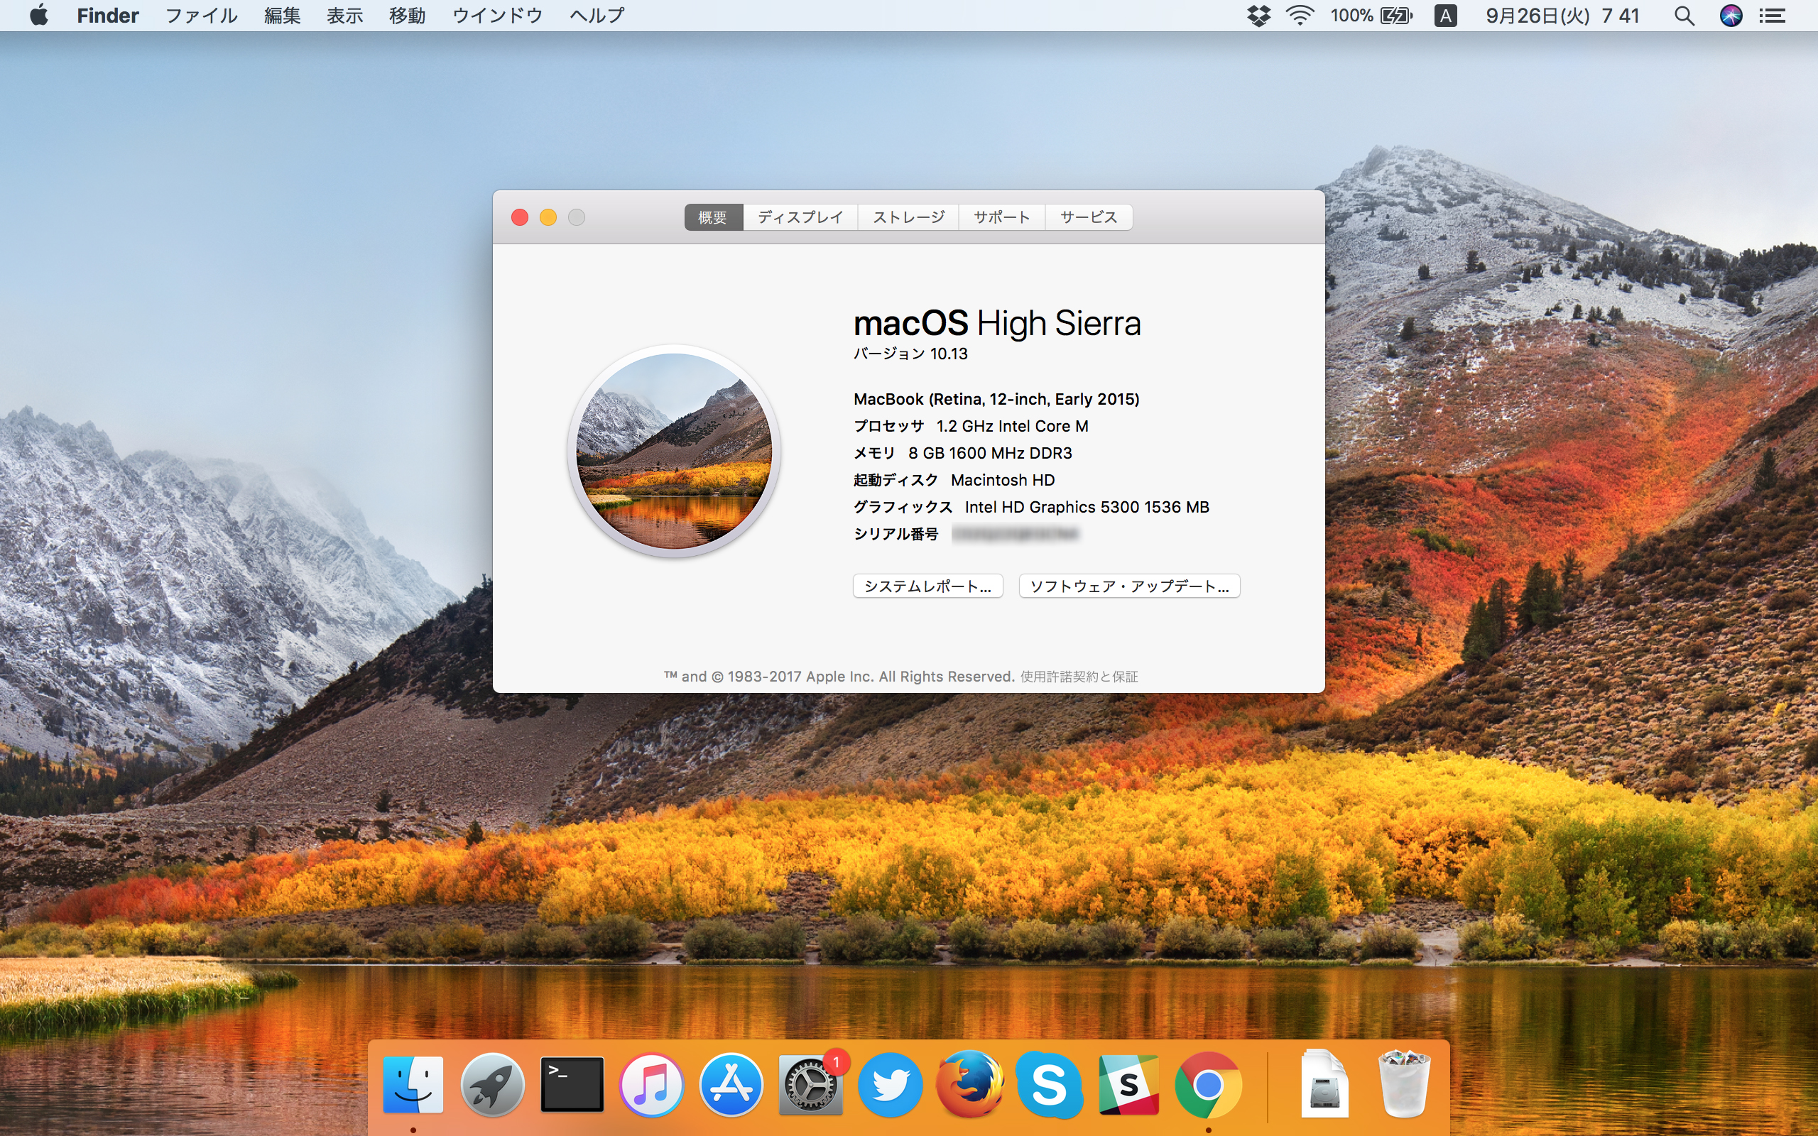Run ソフトウェア・アップデート
This screenshot has width=1818, height=1136.
pos(1128,585)
